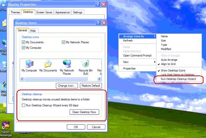The image size is (206, 138).
Task: Switch to Appearance tab
Action: pos(62,12)
